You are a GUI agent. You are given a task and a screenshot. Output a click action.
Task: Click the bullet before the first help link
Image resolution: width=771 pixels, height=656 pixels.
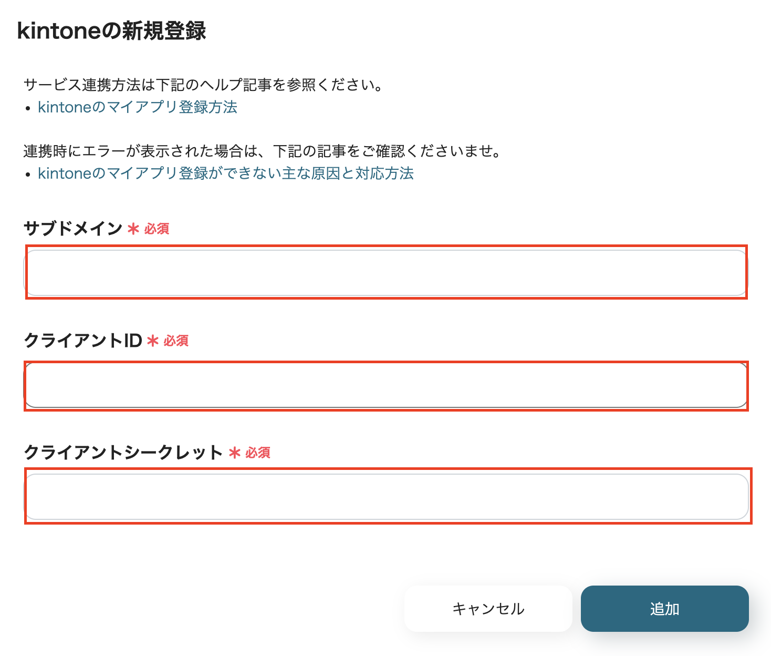tap(27, 108)
